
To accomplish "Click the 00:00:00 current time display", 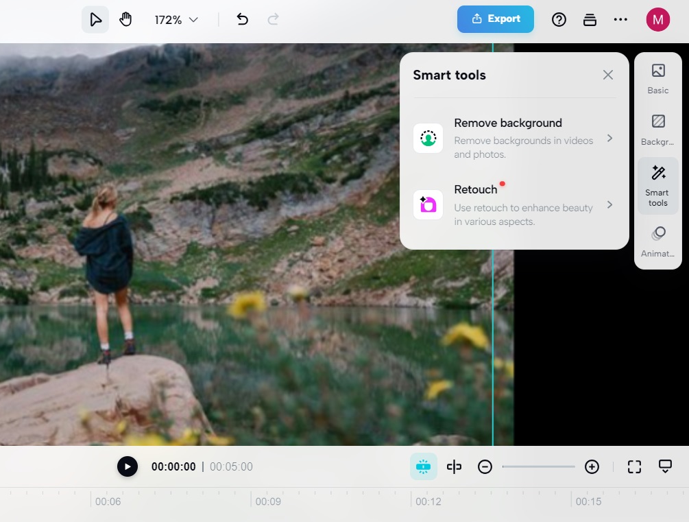I will [173, 466].
